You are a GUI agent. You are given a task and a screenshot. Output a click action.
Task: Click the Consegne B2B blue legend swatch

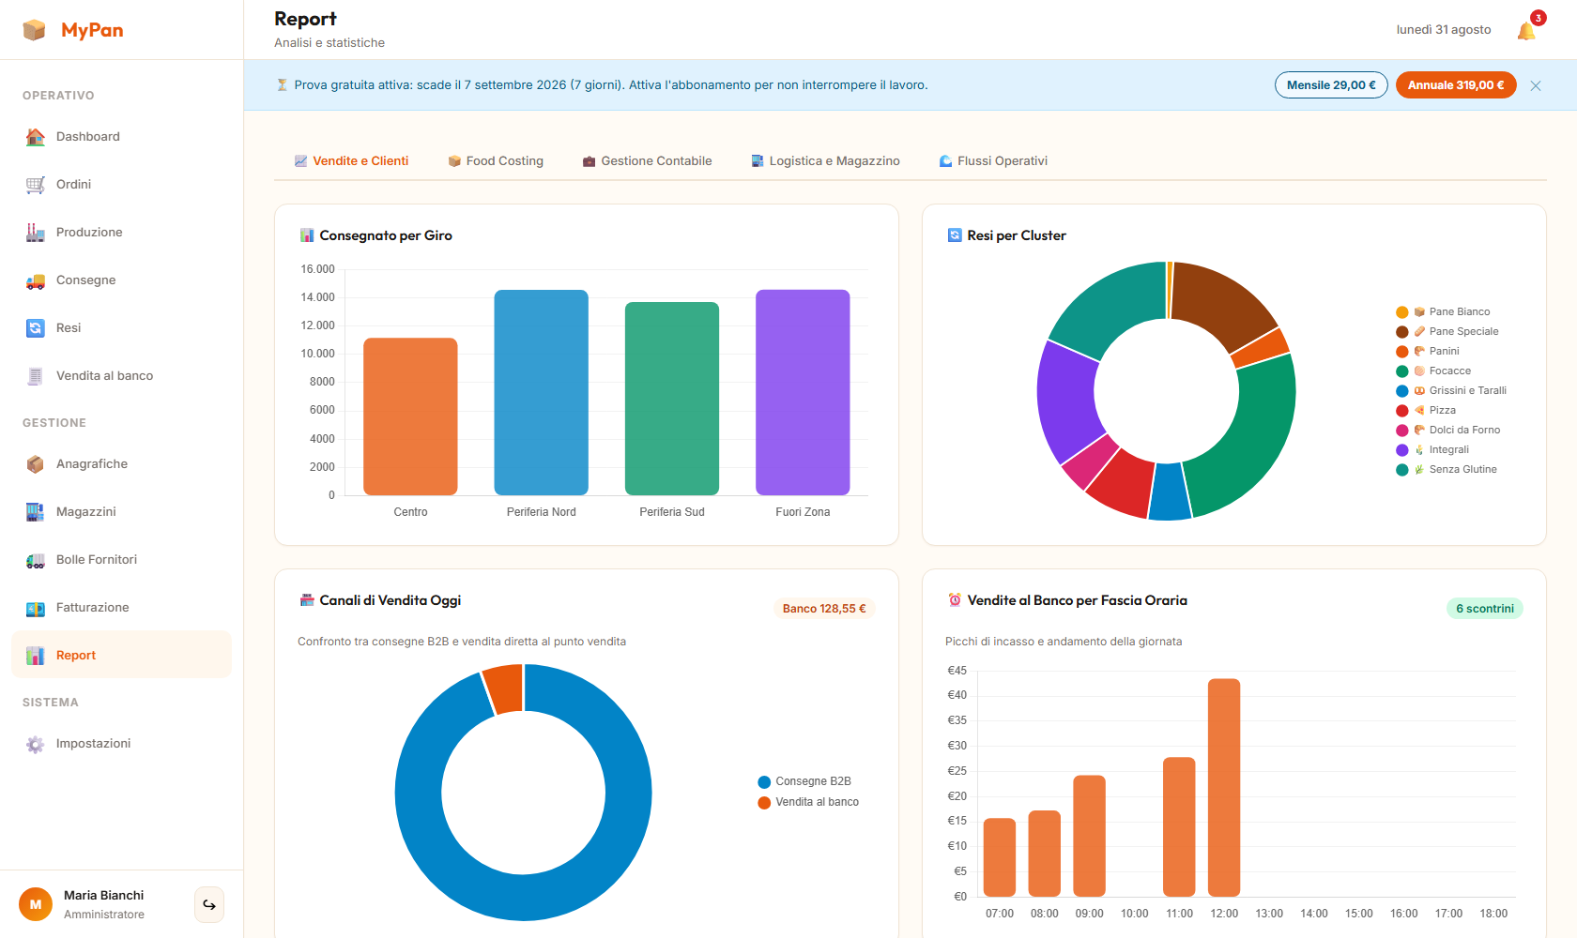click(x=764, y=782)
